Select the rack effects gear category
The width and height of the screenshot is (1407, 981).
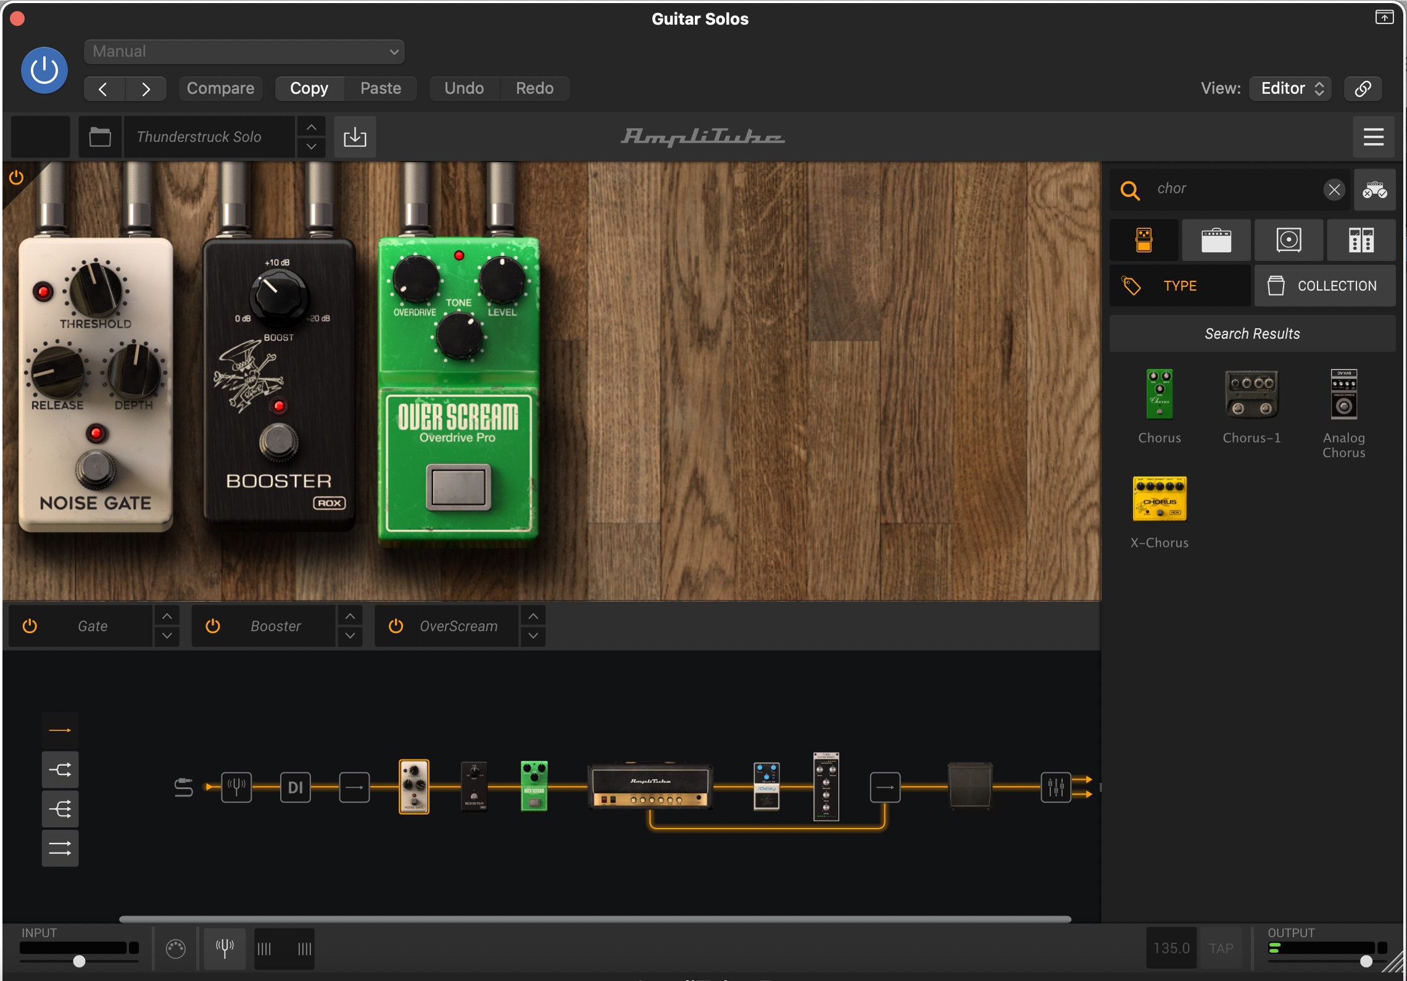[x=1361, y=240]
